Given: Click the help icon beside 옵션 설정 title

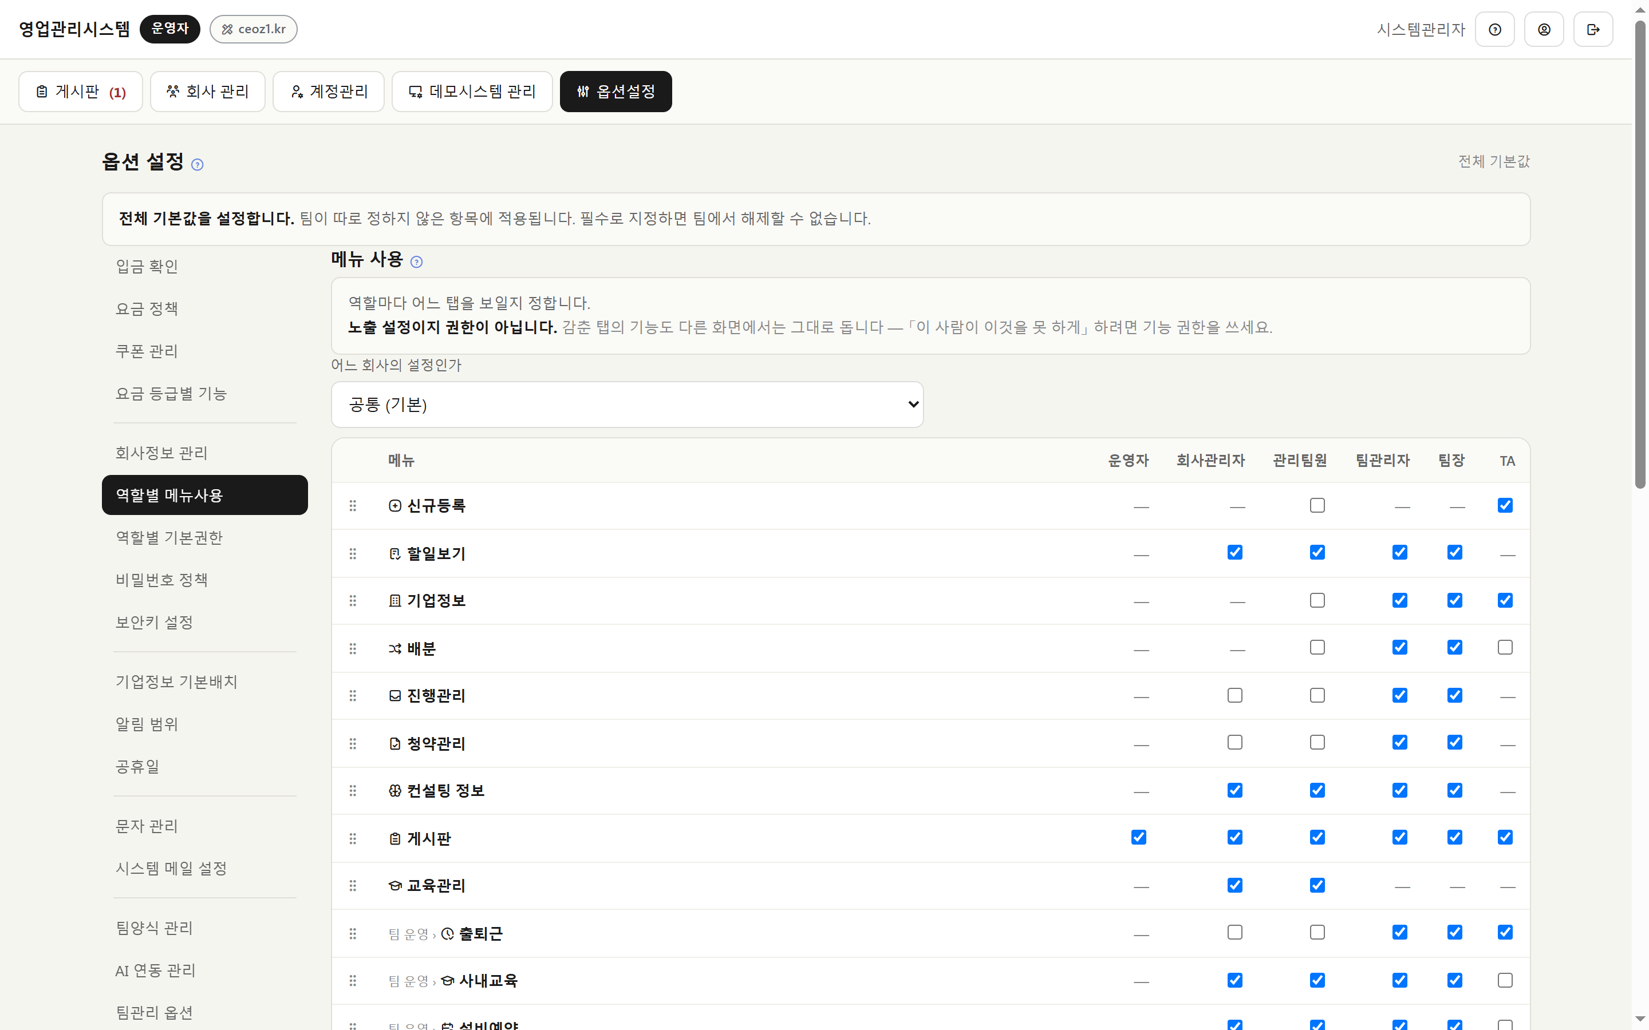Looking at the screenshot, I should 197,165.
